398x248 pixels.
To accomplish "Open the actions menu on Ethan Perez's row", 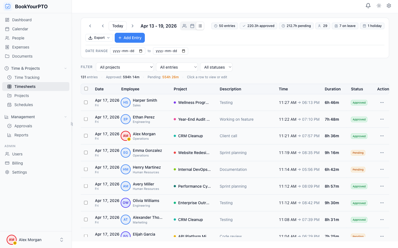I will point(382,119).
